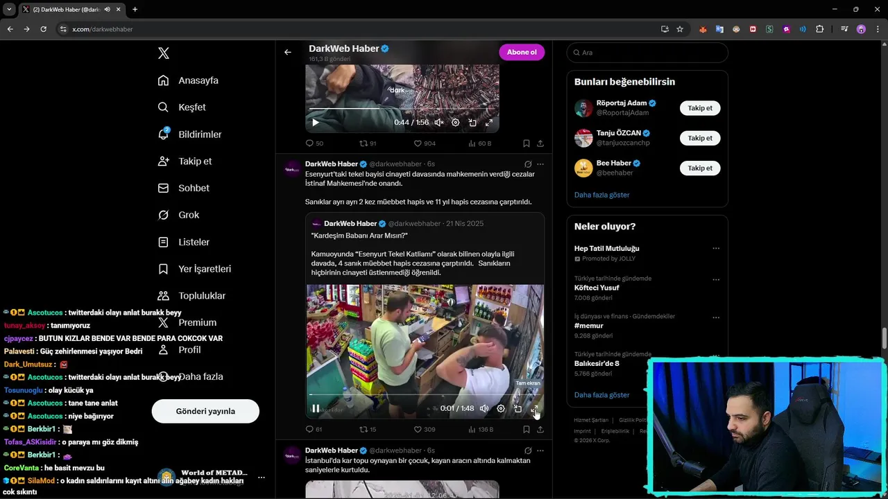
Task: Click Daha fazla göster under trends
Action: [601, 395]
